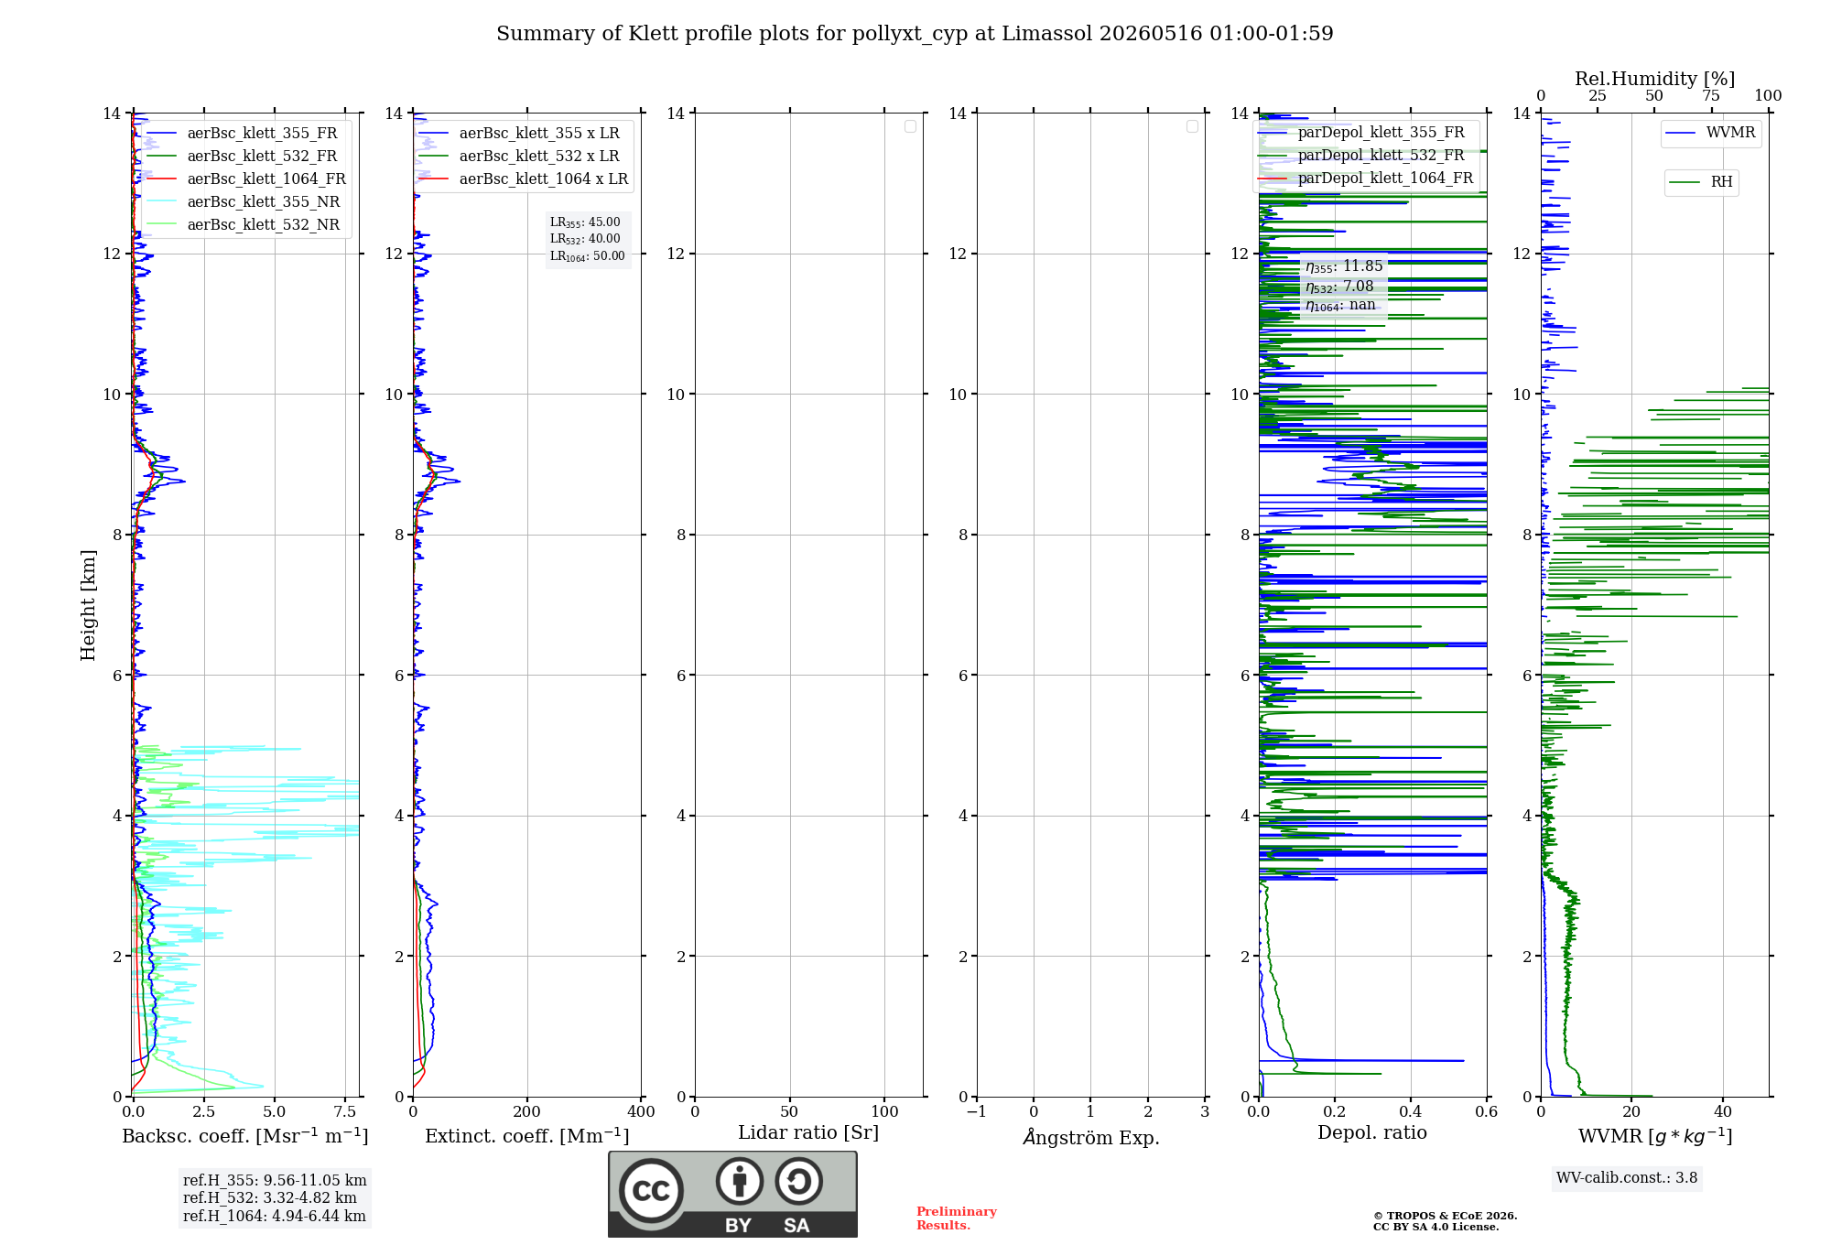Click the Rel.Humidity [%] axis title
Screen dimensions: 1831x1245
pyautogui.click(x=1654, y=79)
